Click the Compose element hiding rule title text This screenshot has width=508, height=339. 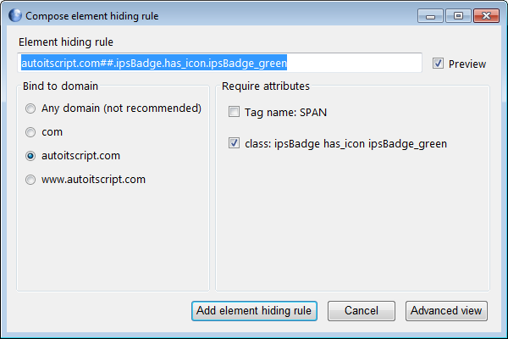(x=92, y=16)
